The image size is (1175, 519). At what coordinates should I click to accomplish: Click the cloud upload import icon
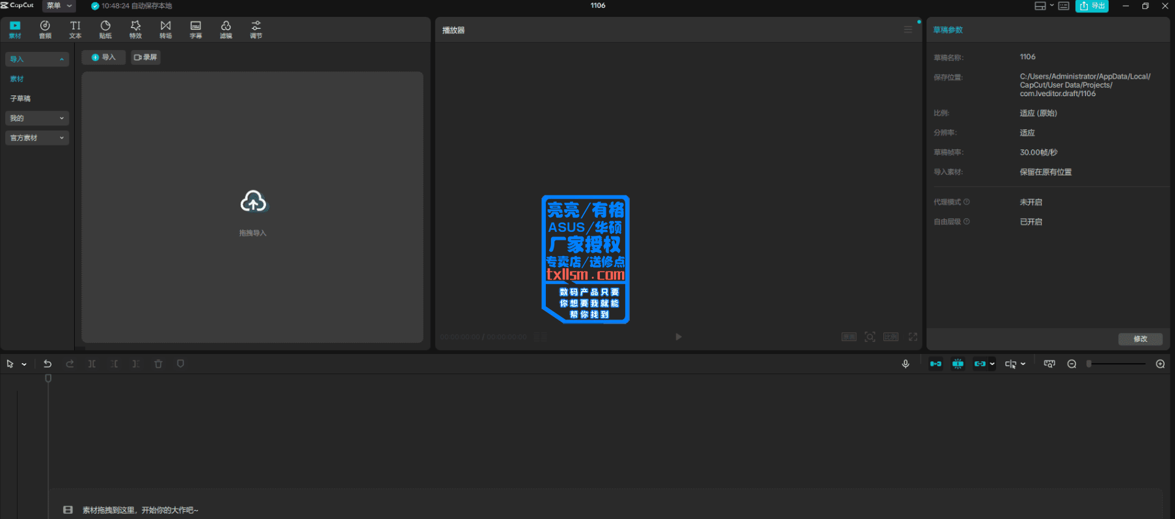[253, 201]
